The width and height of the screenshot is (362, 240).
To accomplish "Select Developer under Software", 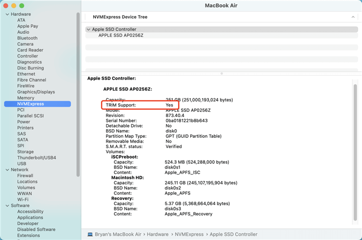I will pos(28,224).
